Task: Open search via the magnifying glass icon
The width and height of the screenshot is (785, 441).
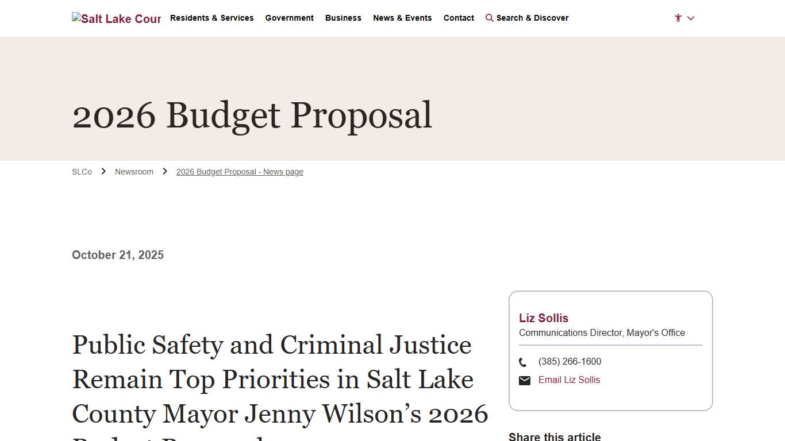Action: pos(489,18)
